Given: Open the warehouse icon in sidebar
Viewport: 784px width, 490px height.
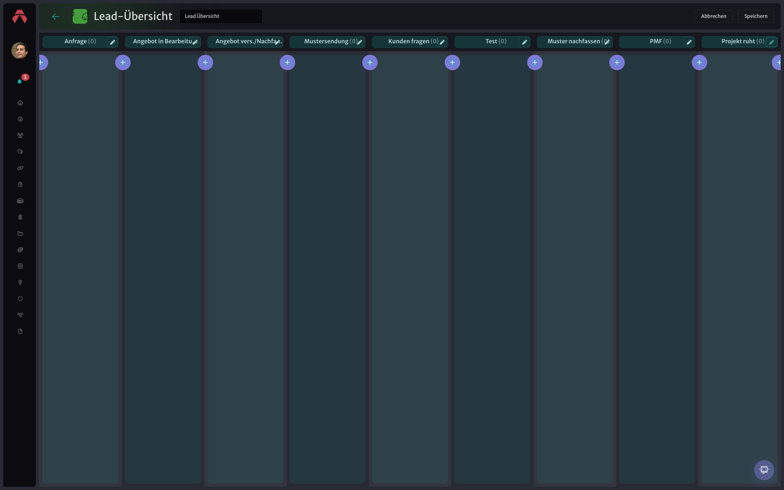Looking at the screenshot, I should click(x=20, y=201).
